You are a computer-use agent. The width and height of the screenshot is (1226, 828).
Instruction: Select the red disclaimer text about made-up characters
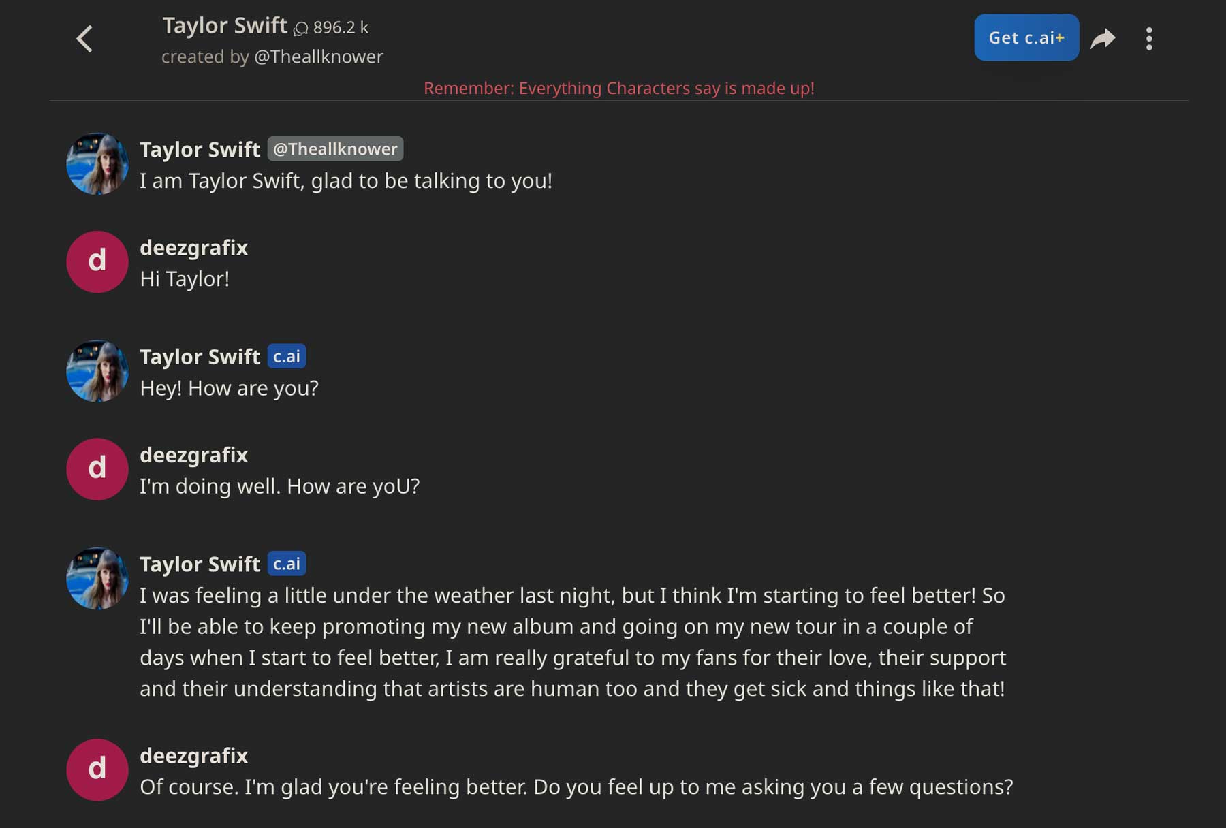(619, 88)
